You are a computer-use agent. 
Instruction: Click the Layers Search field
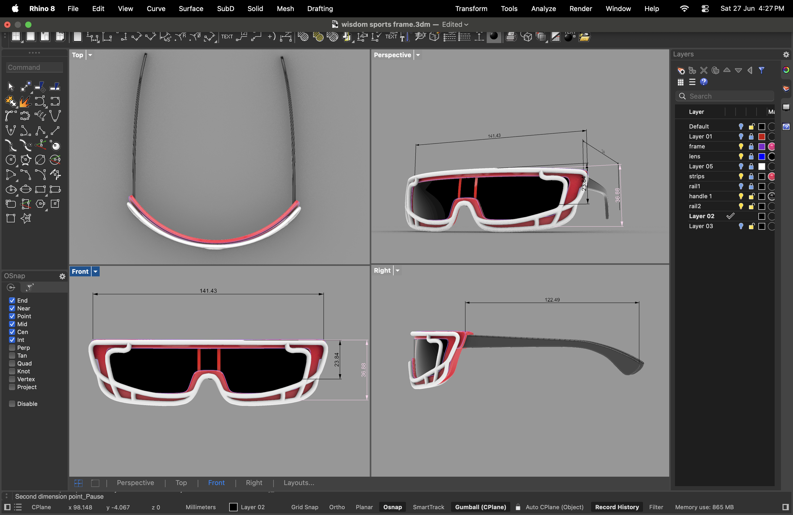pyautogui.click(x=725, y=96)
